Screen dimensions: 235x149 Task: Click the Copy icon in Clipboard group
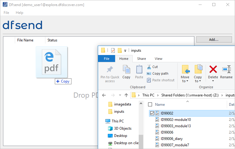click(x=126, y=69)
